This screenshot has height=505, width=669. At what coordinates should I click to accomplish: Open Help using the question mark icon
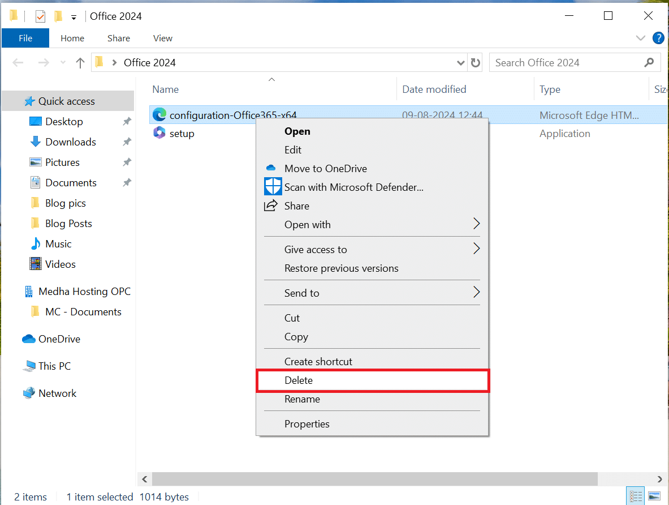tap(658, 38)
